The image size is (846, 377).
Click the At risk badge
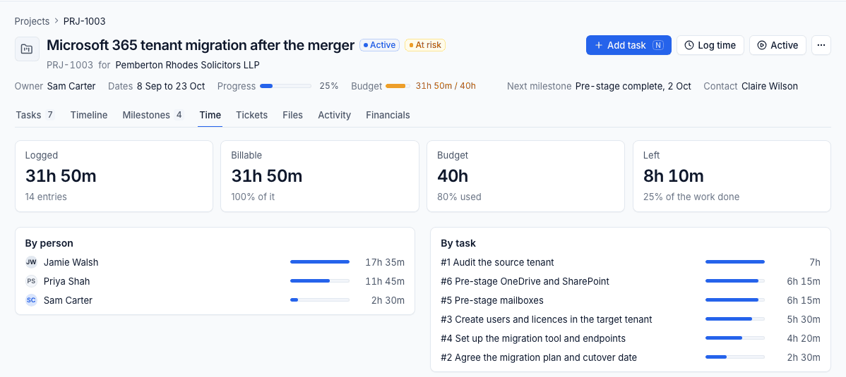[425, 45]
